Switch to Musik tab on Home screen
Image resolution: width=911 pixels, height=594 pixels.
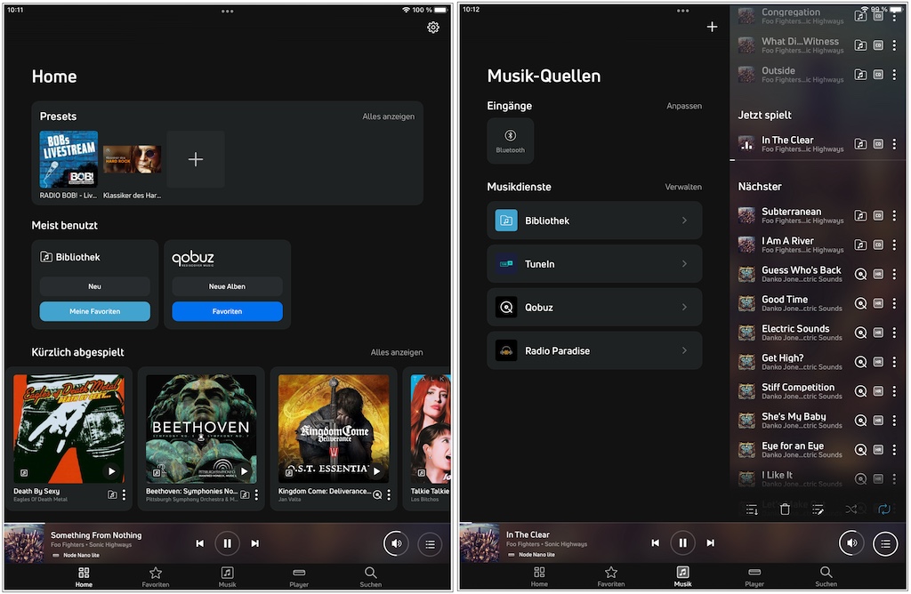[x=227, y=577]
